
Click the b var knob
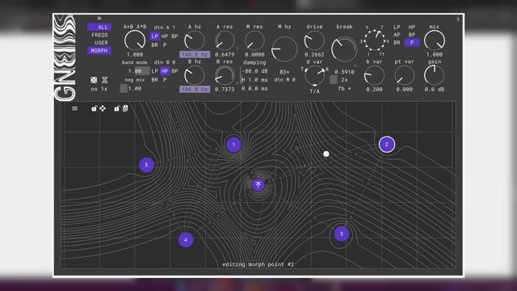374,75
